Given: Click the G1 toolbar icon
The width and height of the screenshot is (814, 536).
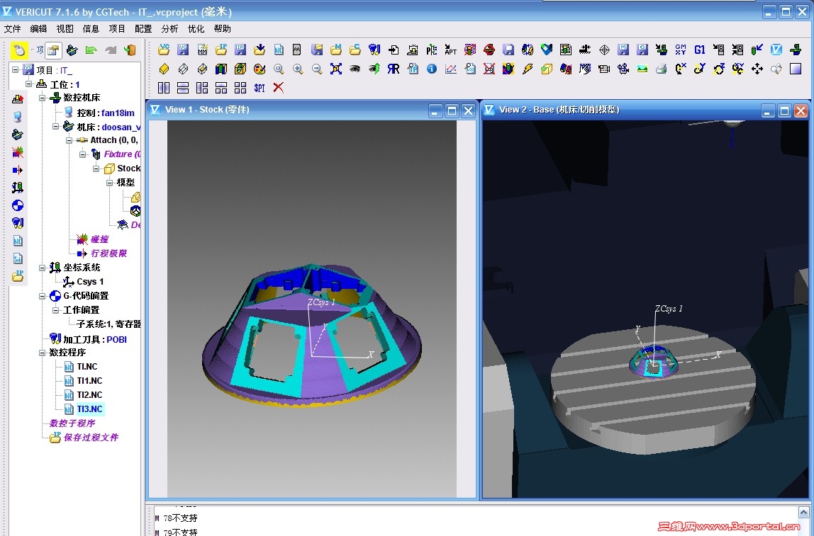Looking at the screenshot, I should click(x=700, y=50).
